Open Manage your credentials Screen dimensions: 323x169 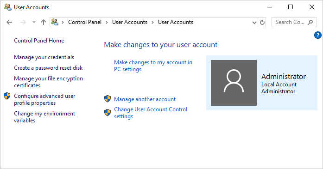point(44,57)
